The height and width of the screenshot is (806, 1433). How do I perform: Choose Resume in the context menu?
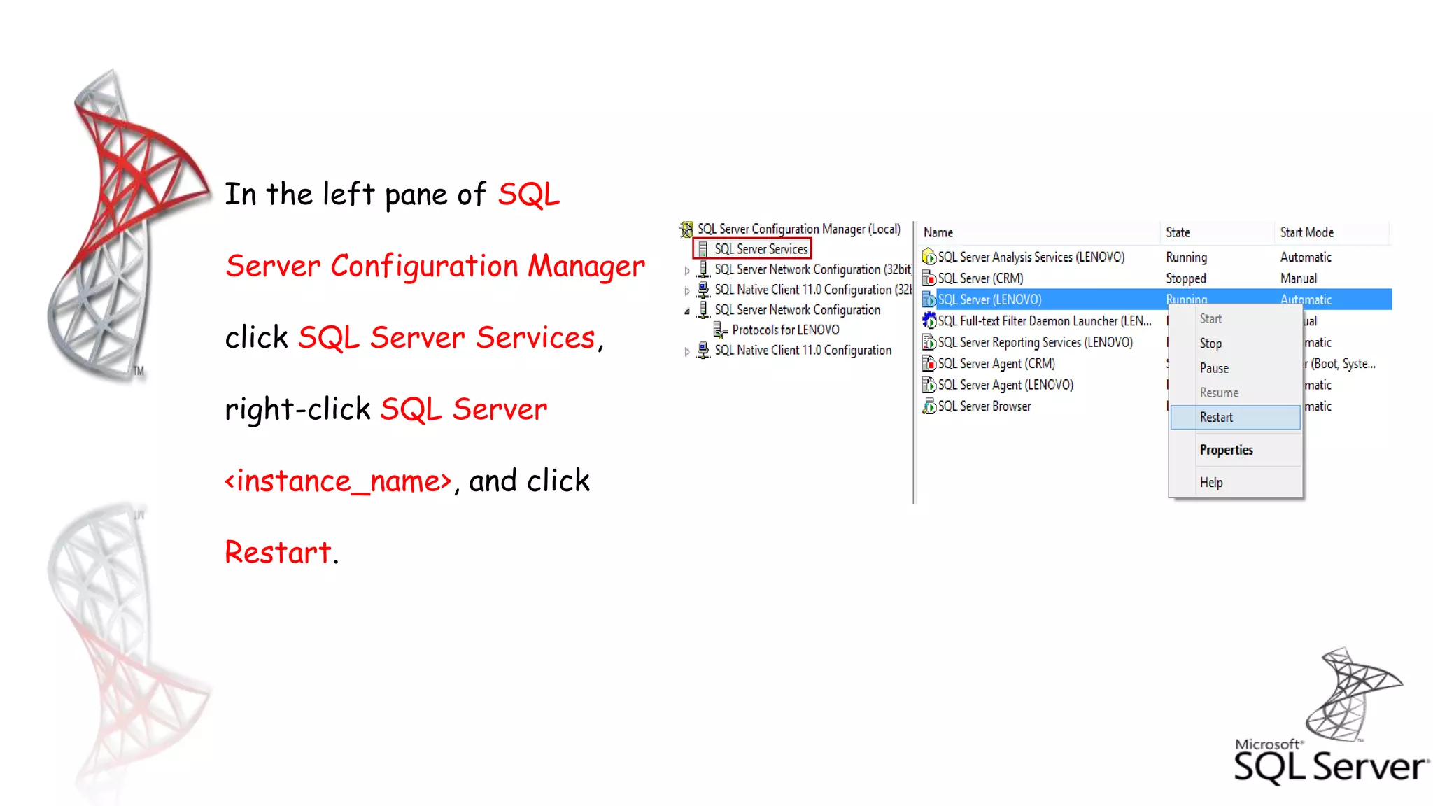click(1235, 393)
